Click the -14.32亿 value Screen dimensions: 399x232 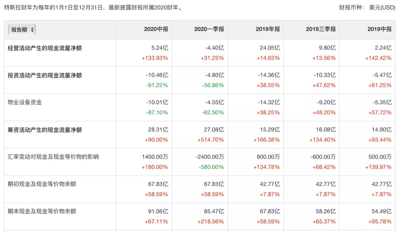pyautogui.click(x=269, y=102)
